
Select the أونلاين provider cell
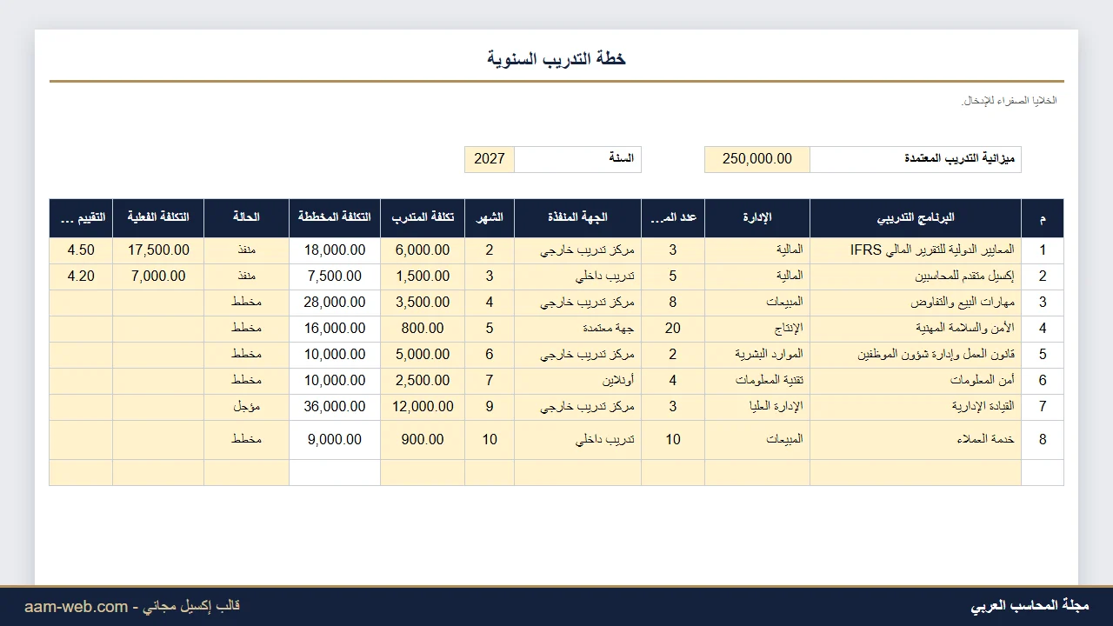click(x=577, y=381)
